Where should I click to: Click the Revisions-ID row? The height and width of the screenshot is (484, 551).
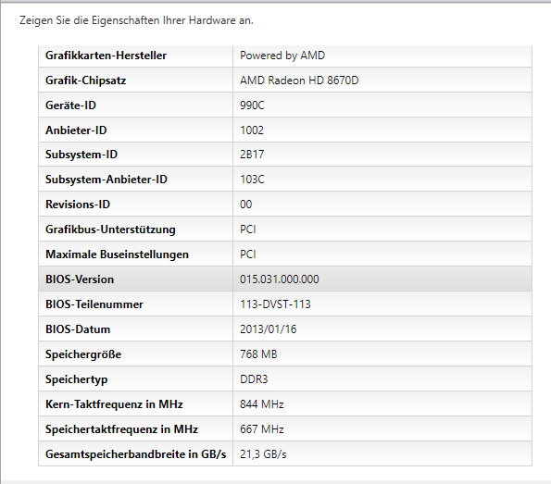coord(285,205)
